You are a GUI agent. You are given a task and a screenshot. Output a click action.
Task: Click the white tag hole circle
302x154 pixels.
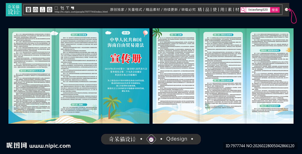(286, 9)
